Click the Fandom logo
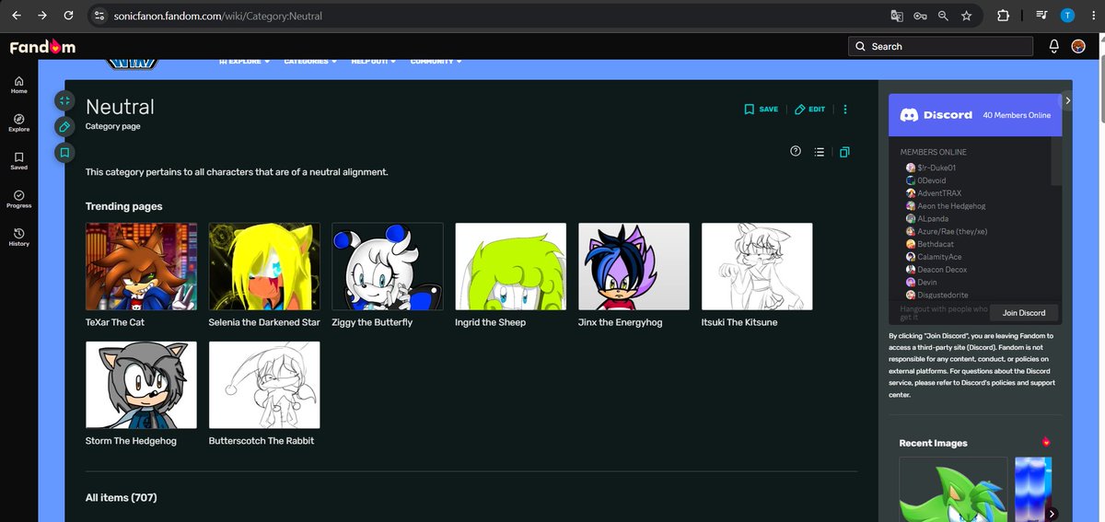The image size is (1105, 522). (42, 46)
